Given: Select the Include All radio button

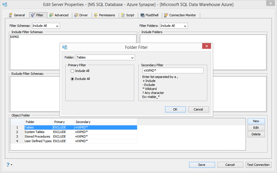Looking at the screenshot, I should point(72,71).
